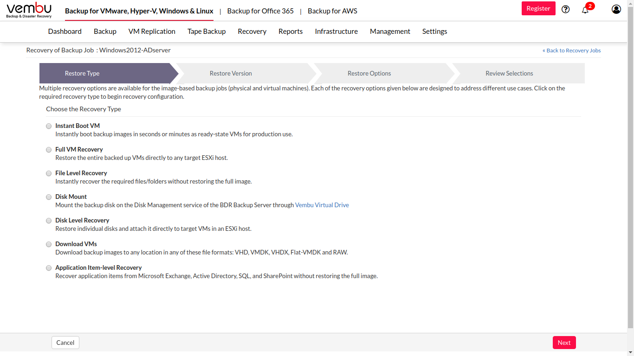Click the Download VMs label
Image resolution: width=634 pixels, height=356 pixels.
click(76, 244)
